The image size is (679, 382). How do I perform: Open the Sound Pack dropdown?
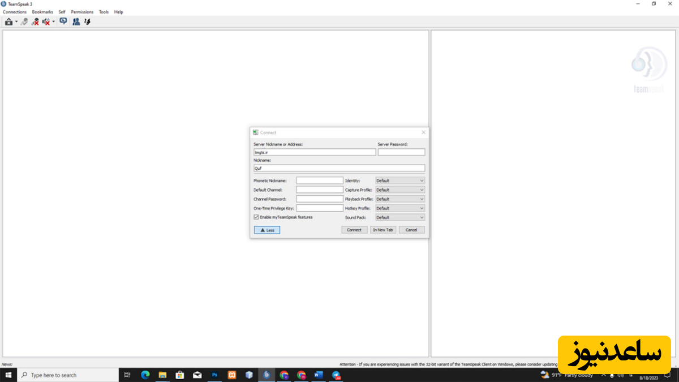[x=399, y=217]
